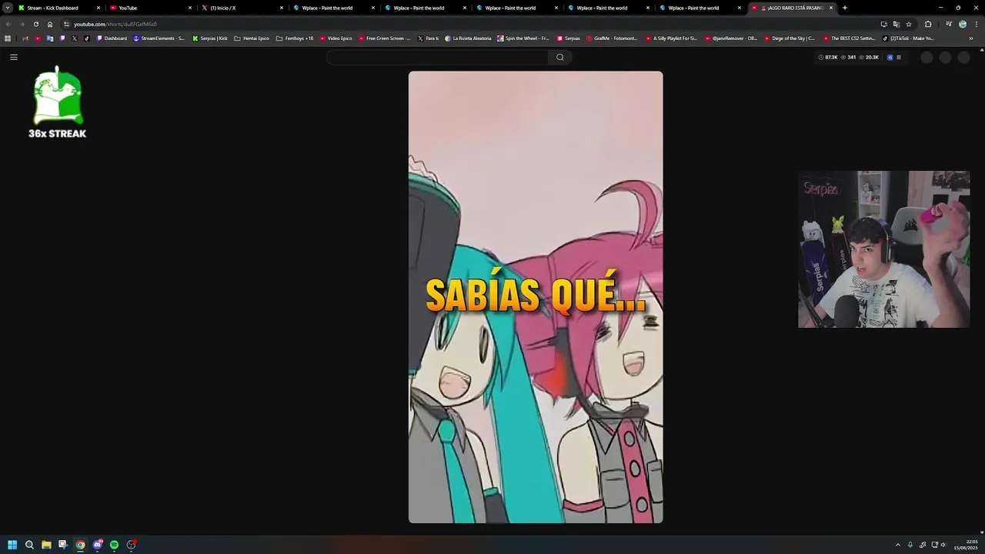Viewport: 985px width, 554px height.
Task: Open Google Chrome from the taskbar
Action: click(80, 545)
